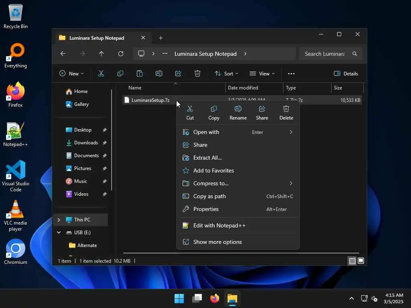This screenshot has height=308, width=411.
Task: Click the search magnifier icon
Action: click(355, 54)
